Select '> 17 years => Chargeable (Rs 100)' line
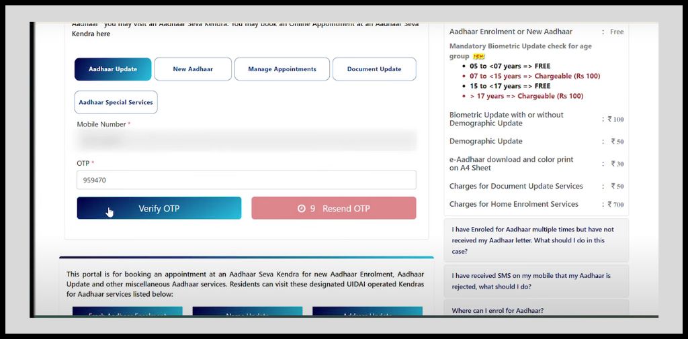 [527, 96]
